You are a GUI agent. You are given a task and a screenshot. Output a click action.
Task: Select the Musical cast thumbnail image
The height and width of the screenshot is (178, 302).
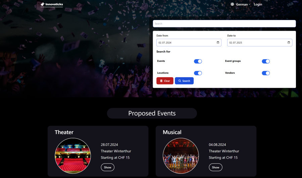(x=181, y=156)
